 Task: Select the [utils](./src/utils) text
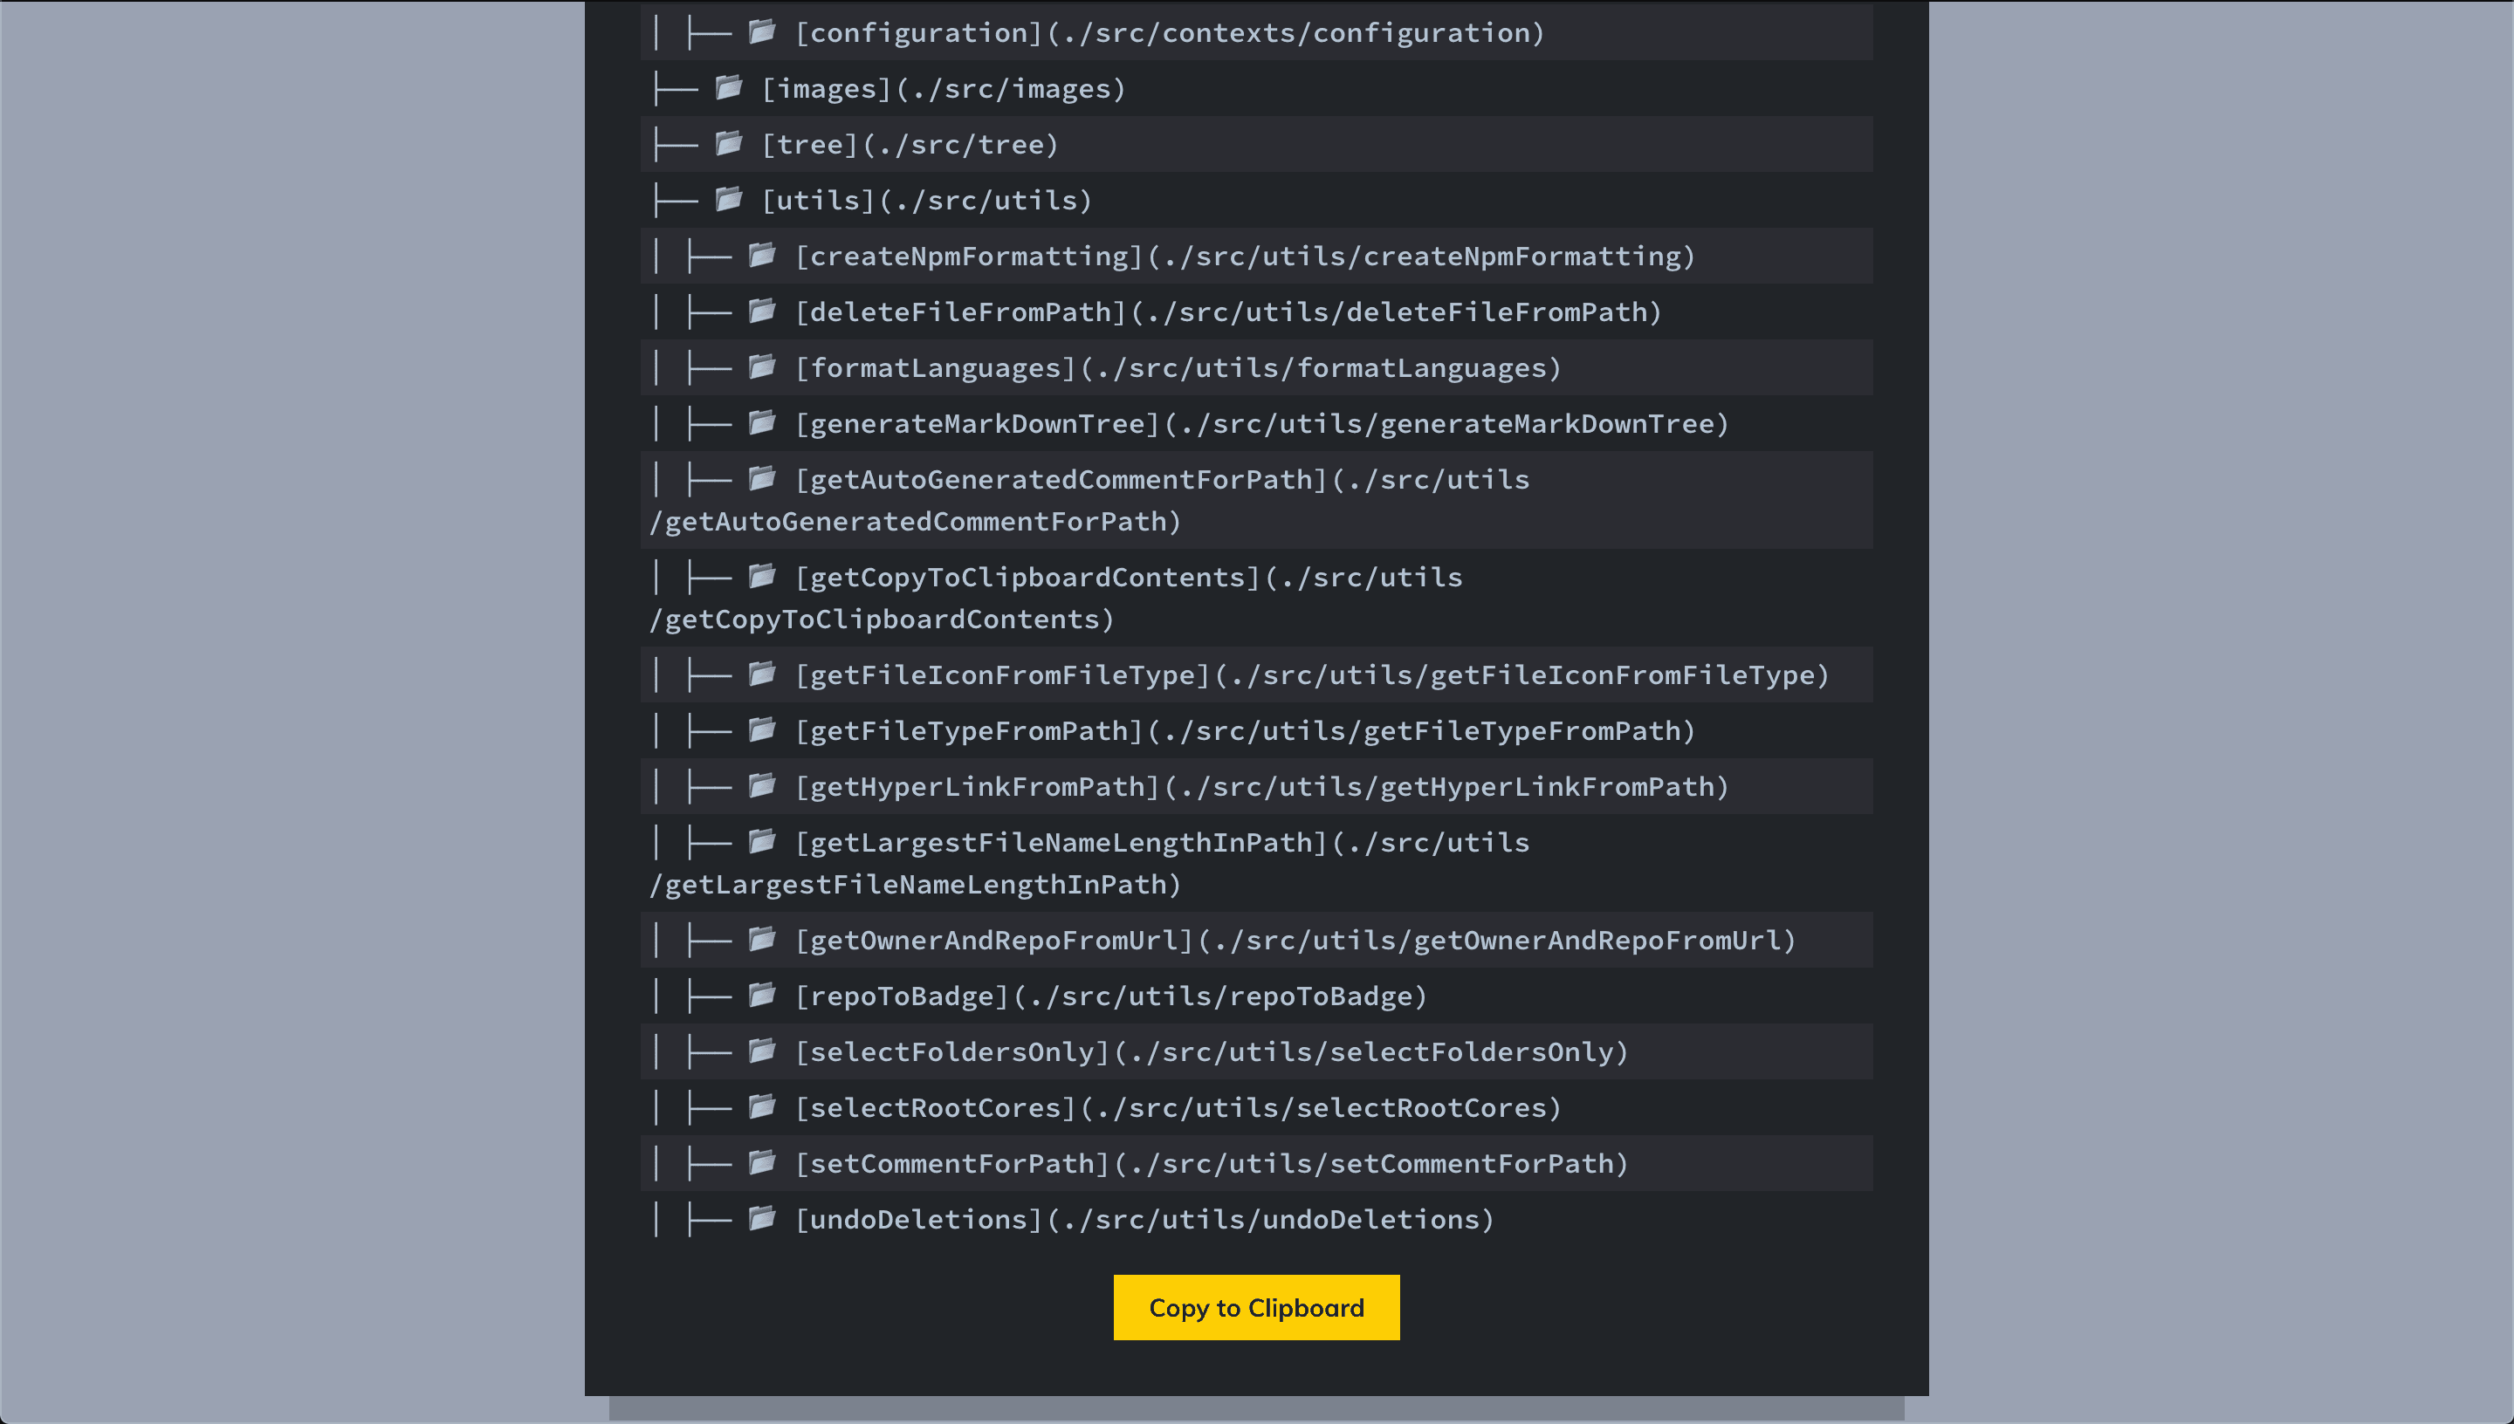(x=927, y=201)
